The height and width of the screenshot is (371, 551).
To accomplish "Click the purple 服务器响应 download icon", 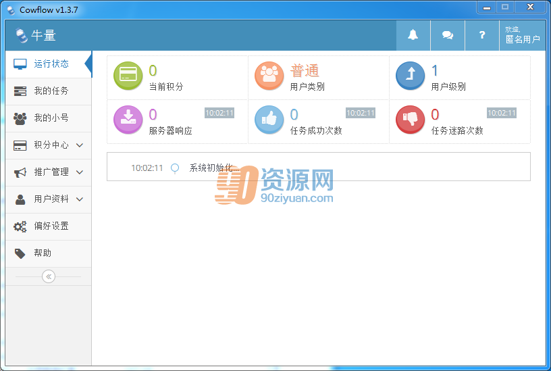I will click(x=128, y=120).
